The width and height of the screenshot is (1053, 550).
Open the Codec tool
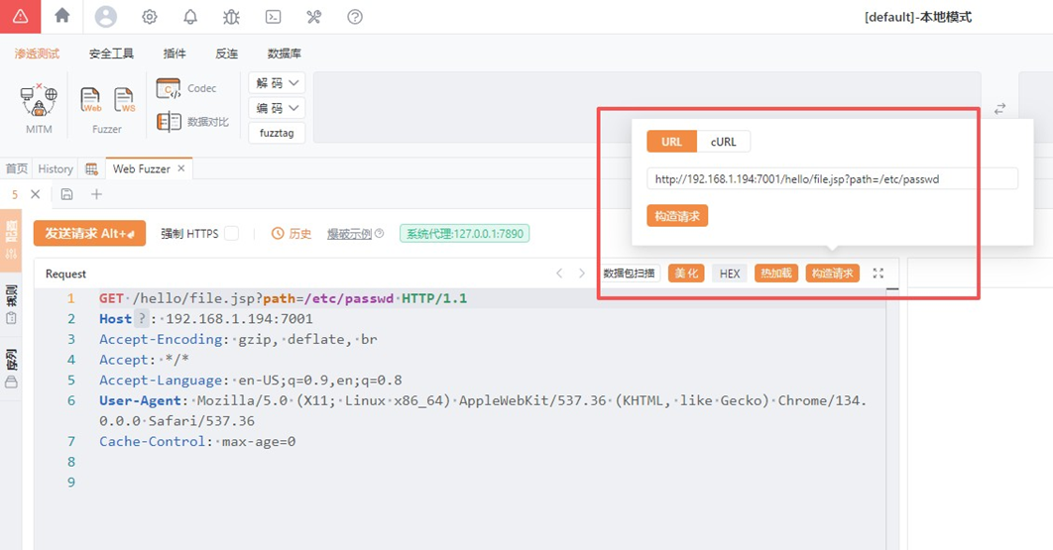coord(186,88)
